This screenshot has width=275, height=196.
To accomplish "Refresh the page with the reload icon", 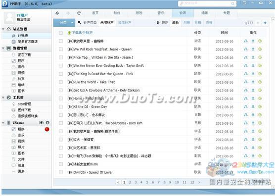I will pos(79,13).
